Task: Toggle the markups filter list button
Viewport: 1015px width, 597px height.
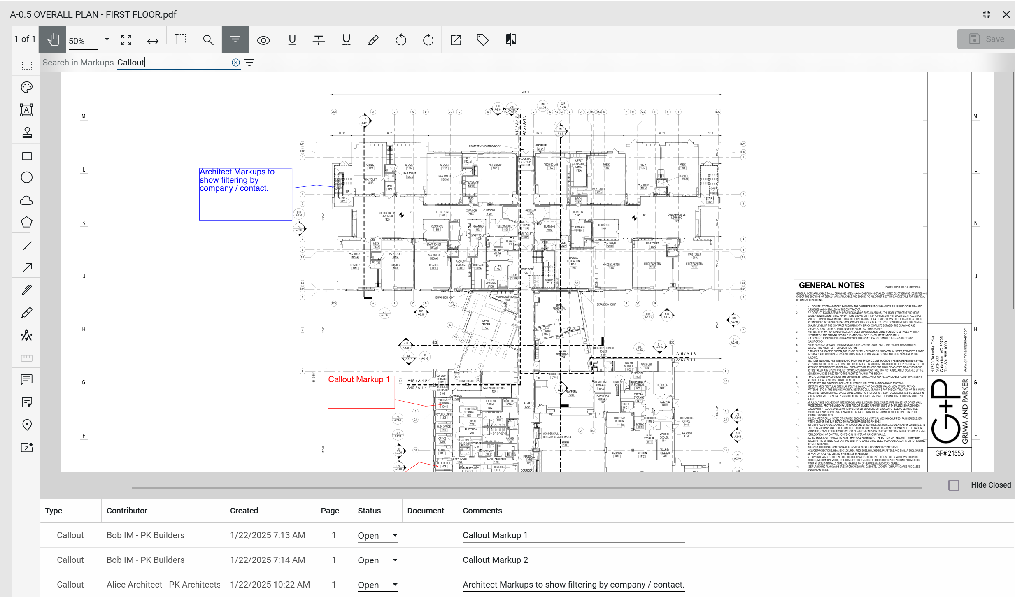Action: [235, 39]
